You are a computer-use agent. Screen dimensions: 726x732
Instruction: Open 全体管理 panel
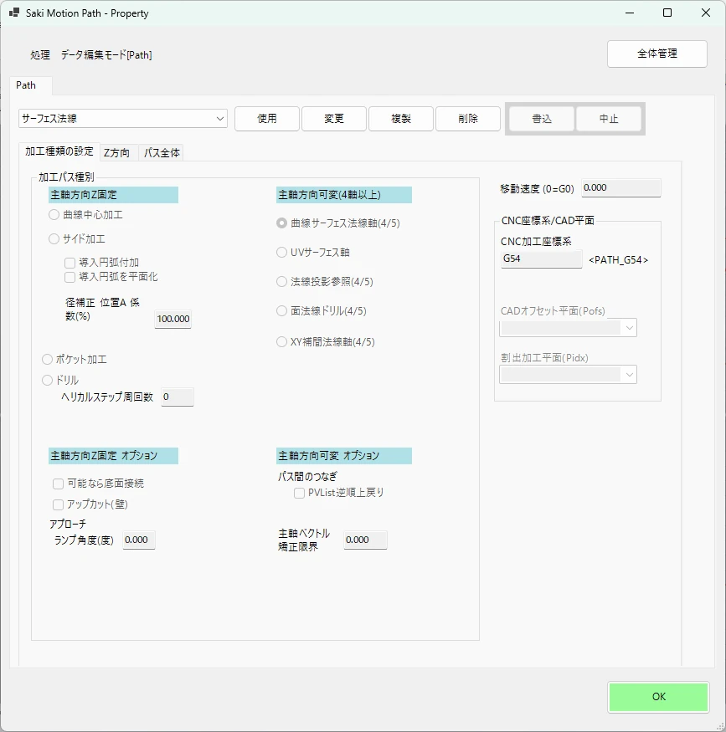point(657,54)
